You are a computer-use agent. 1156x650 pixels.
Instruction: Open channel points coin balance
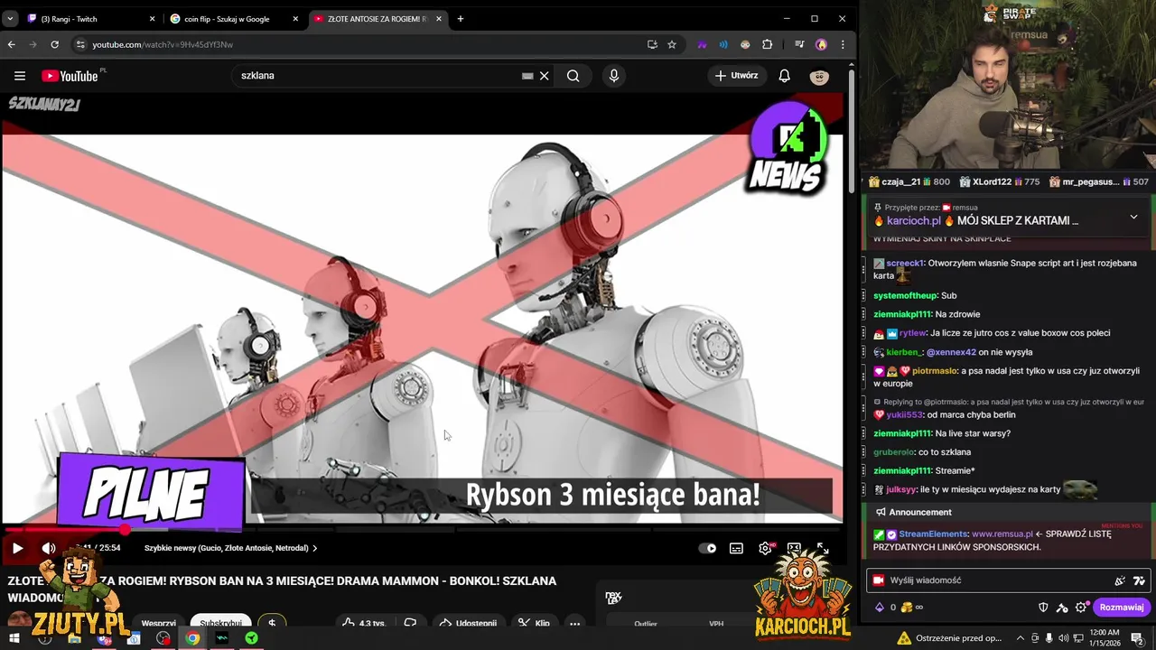913,608
